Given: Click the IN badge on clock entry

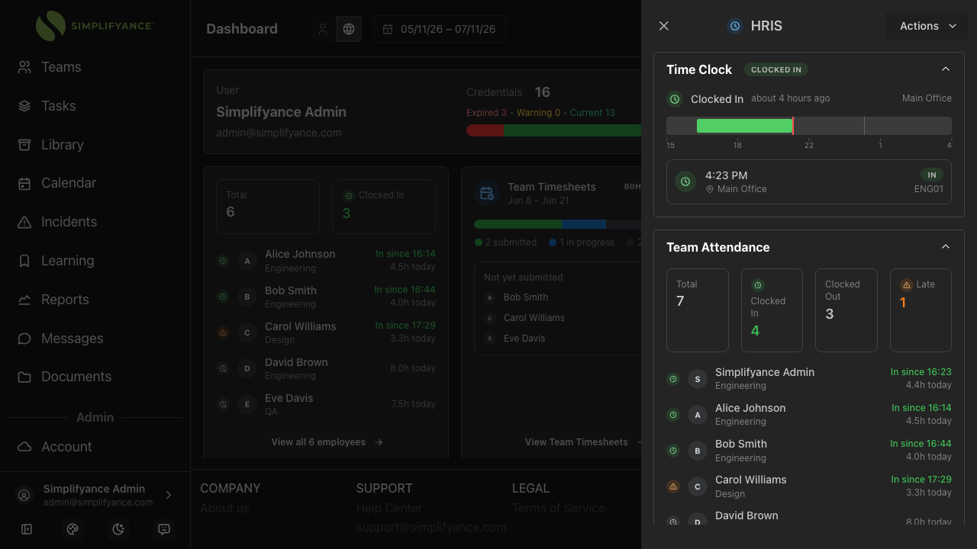Looking at the screenshot, I should (932, 175).
